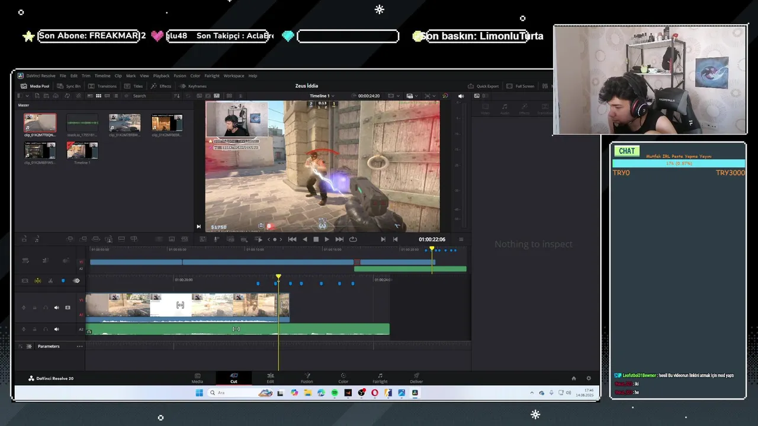Select the green audio waveform clip thumbnail

[82, 123]
